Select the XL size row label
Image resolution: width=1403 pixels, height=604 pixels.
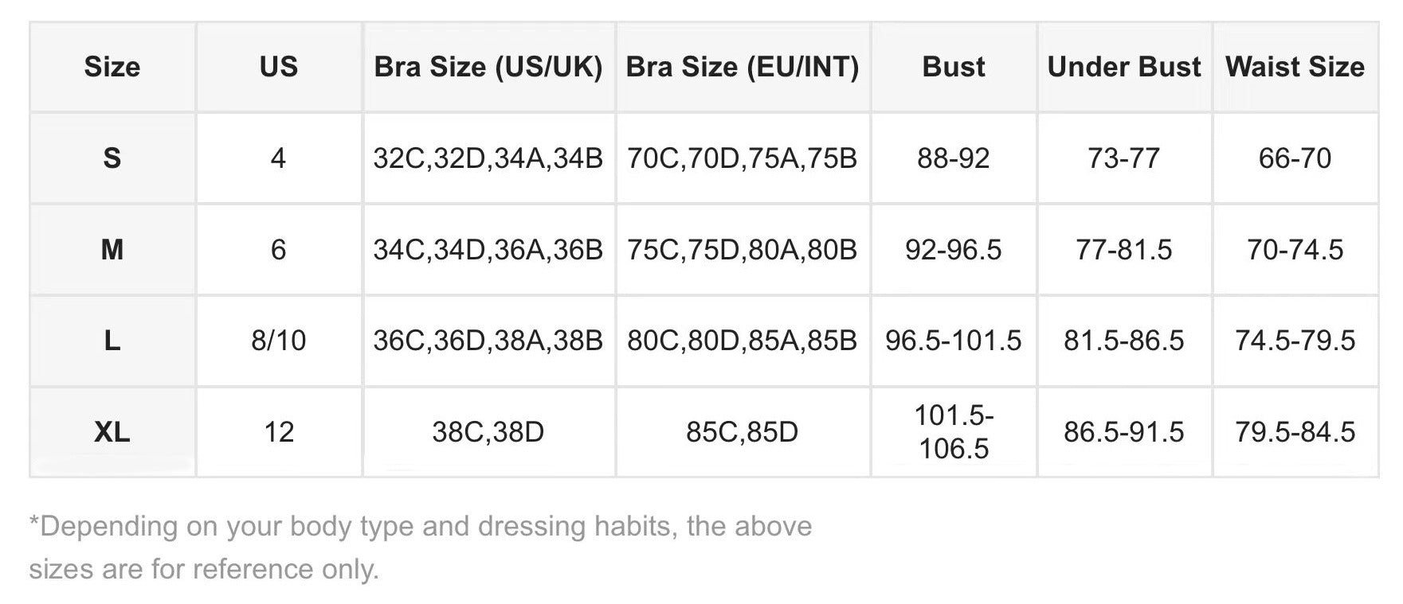(x=112, y=432)
